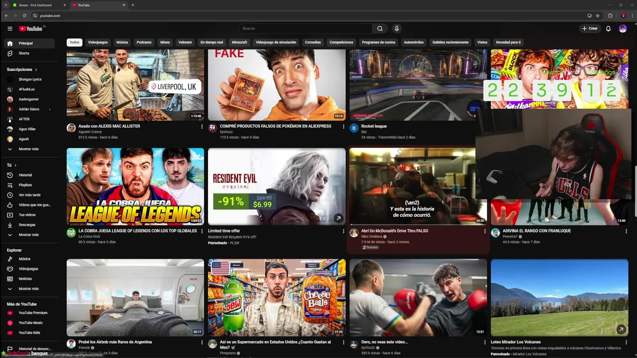The height and width of the screenshot is (358, 637).
Task: Go to Principal in the sidebar
Action: point(29,43)
